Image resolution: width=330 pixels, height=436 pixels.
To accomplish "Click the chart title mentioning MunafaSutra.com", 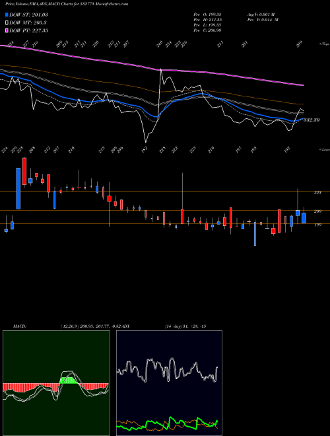I will coord(67,4).
